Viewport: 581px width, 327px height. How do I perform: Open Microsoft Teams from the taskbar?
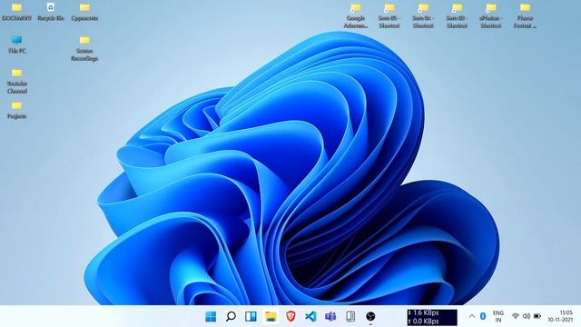point(330,316)
